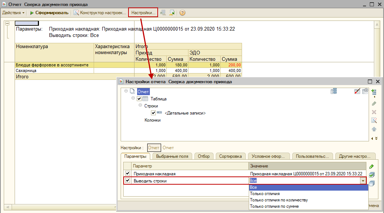This screenshot has height=213, width=384.
Task: Click the report page icon beside Отчет node
Action: point(132,91)
